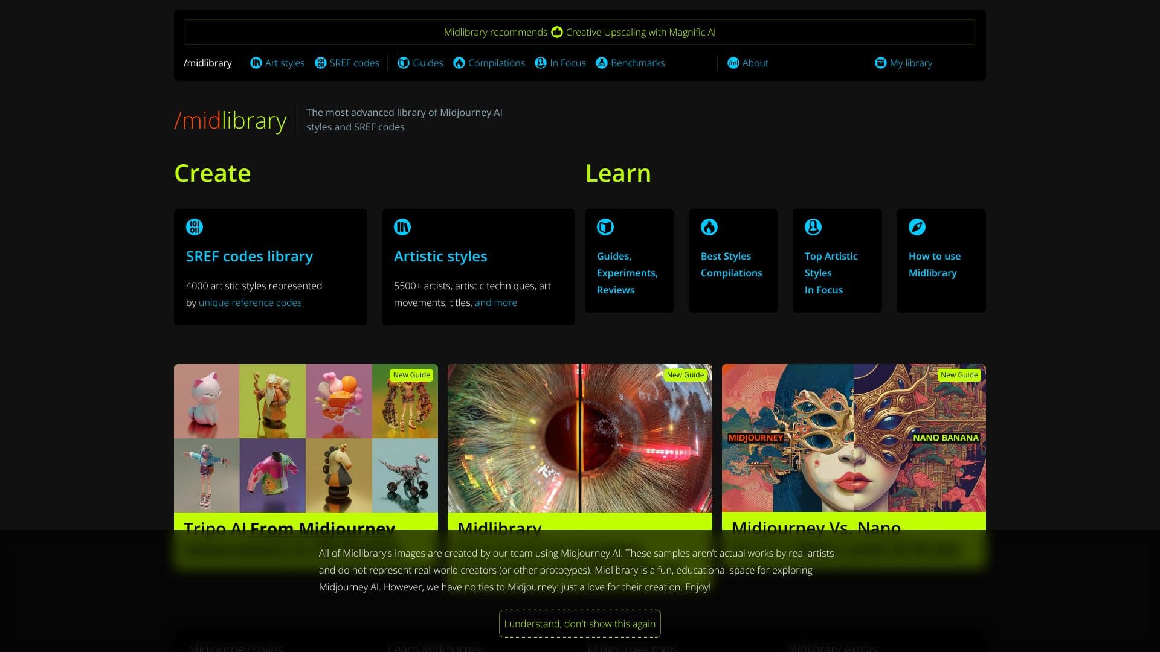Click the Compilations flame icon in navbar
1160x652 pixels.
(459, 63)
